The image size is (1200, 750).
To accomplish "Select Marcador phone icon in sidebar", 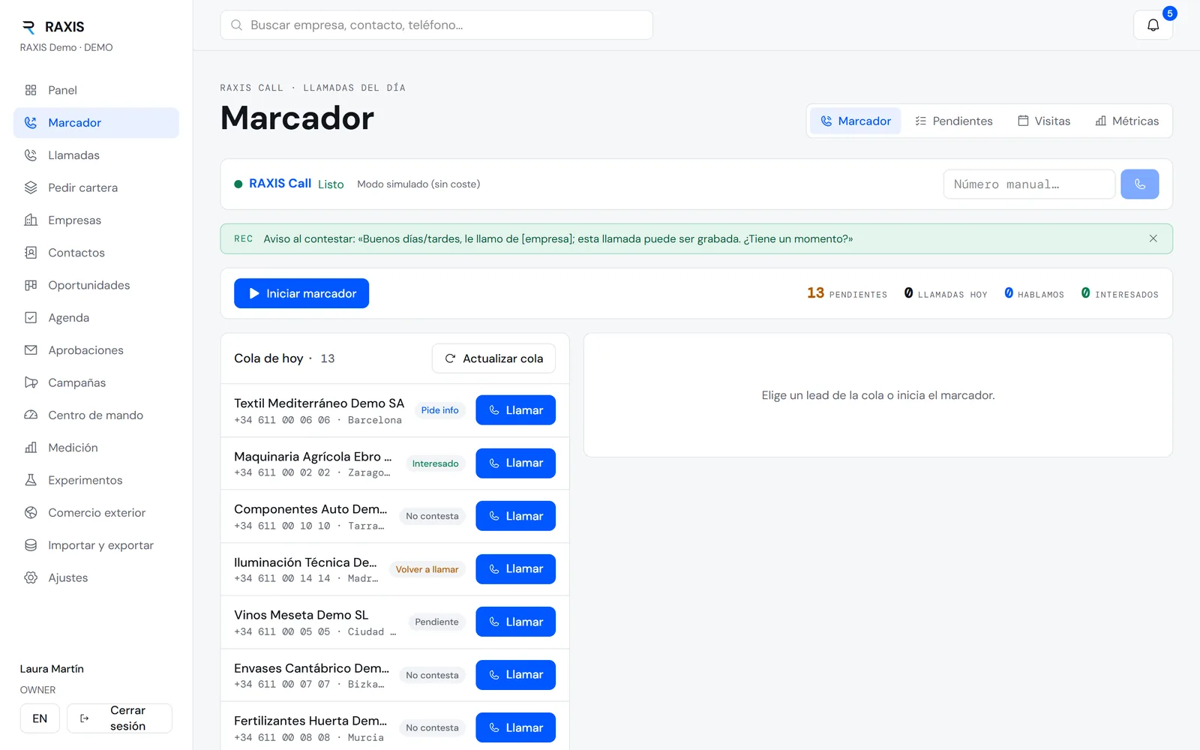I will (31, 122).
